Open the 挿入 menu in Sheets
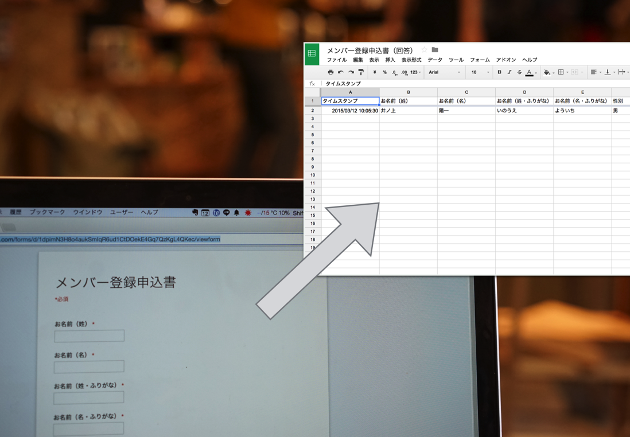This screenshot has width=630, height=437. (390, 60)
